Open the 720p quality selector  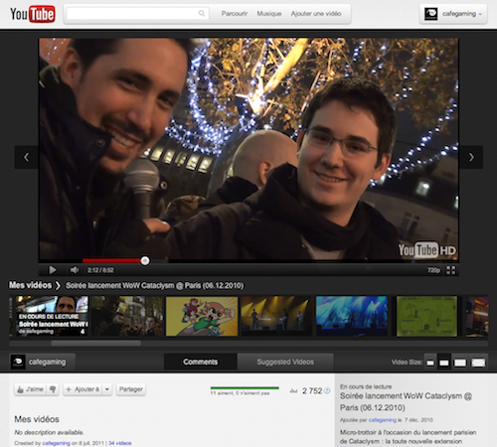pos(433,270)
